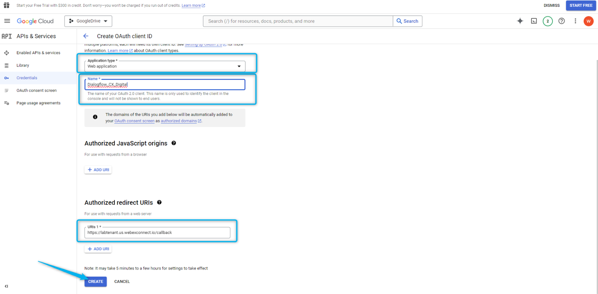Add URI under redirect URIs

[x=98, y=249]
